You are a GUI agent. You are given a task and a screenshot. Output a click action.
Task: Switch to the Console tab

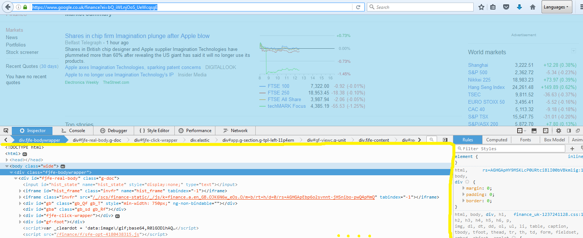tap(73, 131)
